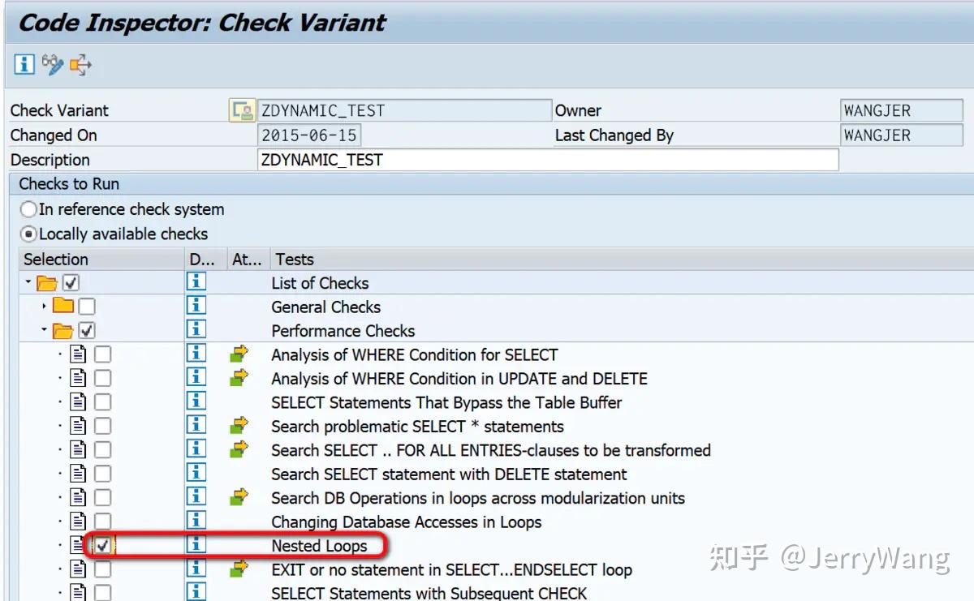
Task: Check Search DB Operations in loops across modularization units
Action: click(x=103, y=497)
